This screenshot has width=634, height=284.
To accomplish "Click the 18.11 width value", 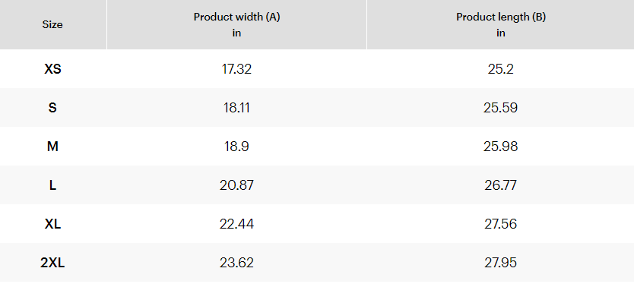I will [x=236, y=108].
